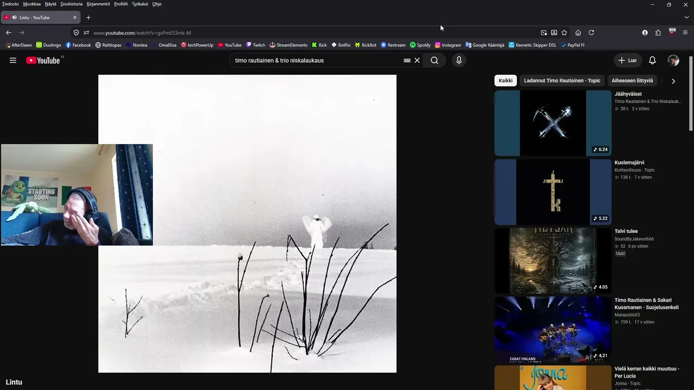Image resolution: width=694 pixels, height=390 pixels.
Task: Click the Vielä kerran kaikki muuttuu title
Action: point(647,372)
